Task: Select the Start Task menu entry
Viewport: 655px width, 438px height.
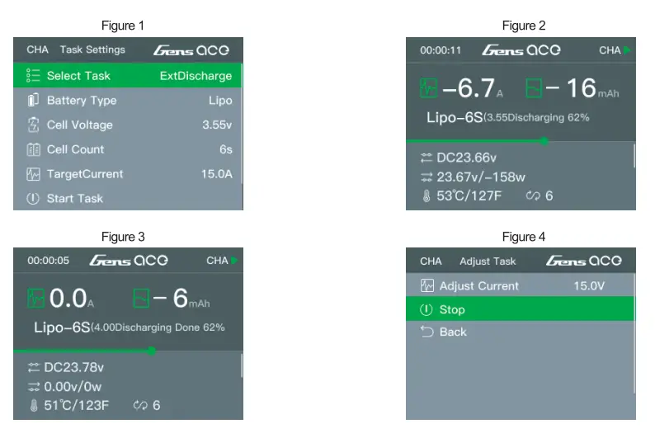Action: pos(76,199)
